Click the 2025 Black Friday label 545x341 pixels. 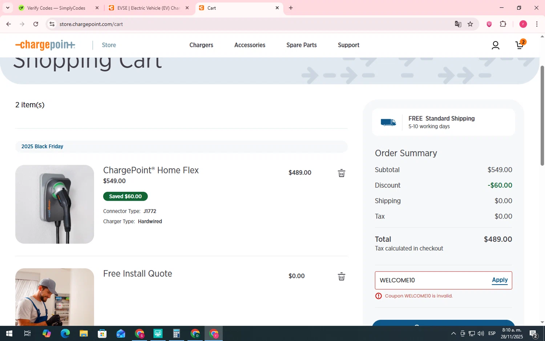(x=42, y=147)
